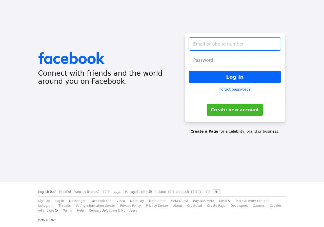Switch language to Español
The height and width of the screenshot is (227, 324).
tap(65, 192)
